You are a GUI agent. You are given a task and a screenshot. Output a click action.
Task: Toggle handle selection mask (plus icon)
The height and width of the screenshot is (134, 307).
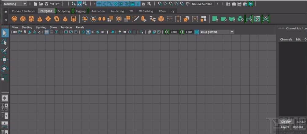coord(99,4)
